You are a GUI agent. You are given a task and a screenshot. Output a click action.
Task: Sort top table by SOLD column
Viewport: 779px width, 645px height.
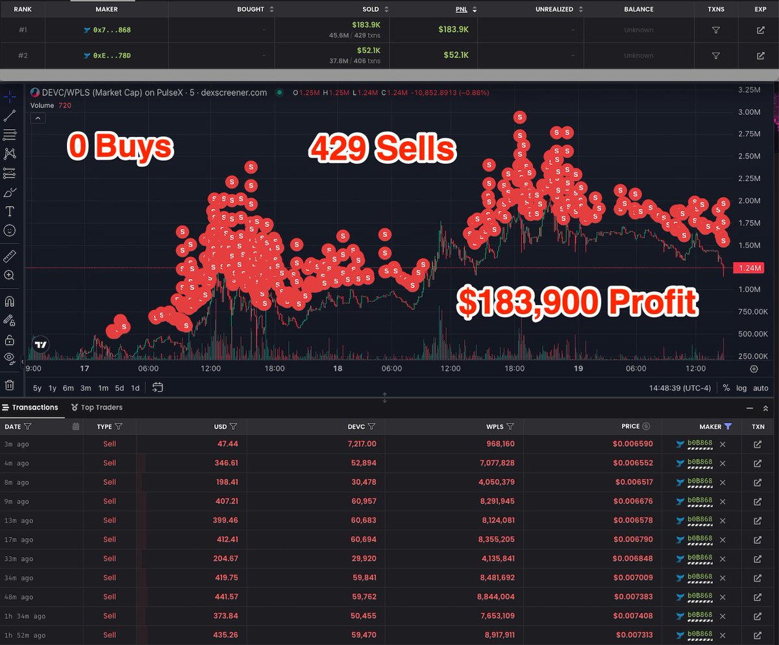point(386,10)
